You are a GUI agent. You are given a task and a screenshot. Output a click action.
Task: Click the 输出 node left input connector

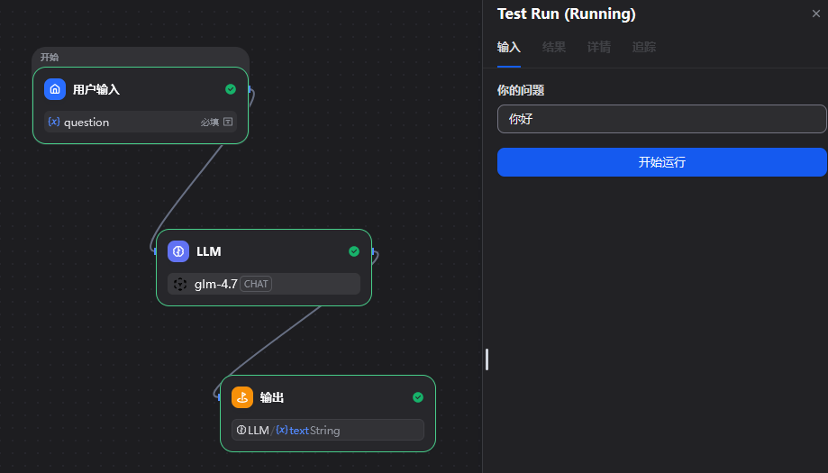click(218, 396)
